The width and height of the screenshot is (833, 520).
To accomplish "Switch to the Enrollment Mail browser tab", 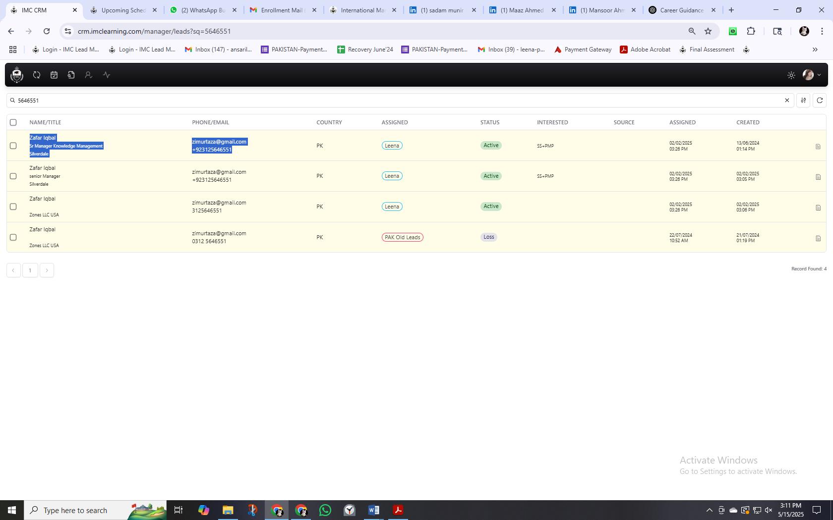I will point(283,10).
